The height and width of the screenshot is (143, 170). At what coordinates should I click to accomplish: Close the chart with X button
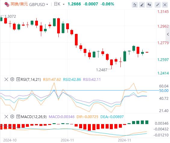165,5
